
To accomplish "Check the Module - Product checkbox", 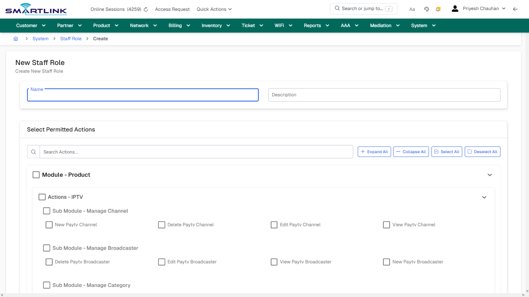I will (36, 174).
